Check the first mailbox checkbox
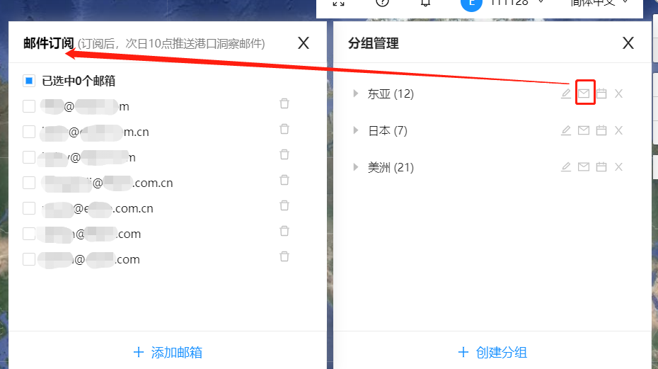Viewport: 658px width, 369px height. (29, 106)
